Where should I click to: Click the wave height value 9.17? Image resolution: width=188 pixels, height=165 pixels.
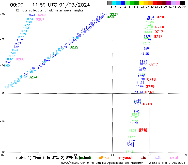pyautogui.click(x=20, y=41)
